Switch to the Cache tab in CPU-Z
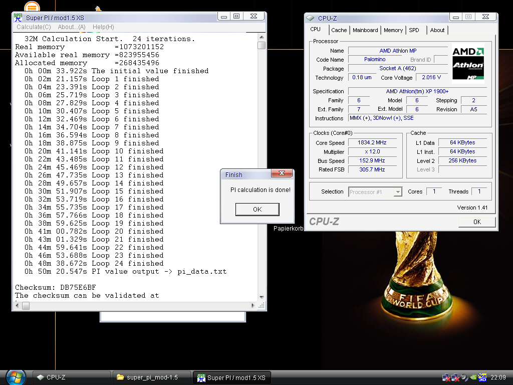This screenshot has height=385, width=513. click(339, 30)
